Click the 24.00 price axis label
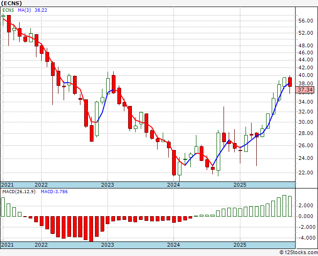 (306, 158)
